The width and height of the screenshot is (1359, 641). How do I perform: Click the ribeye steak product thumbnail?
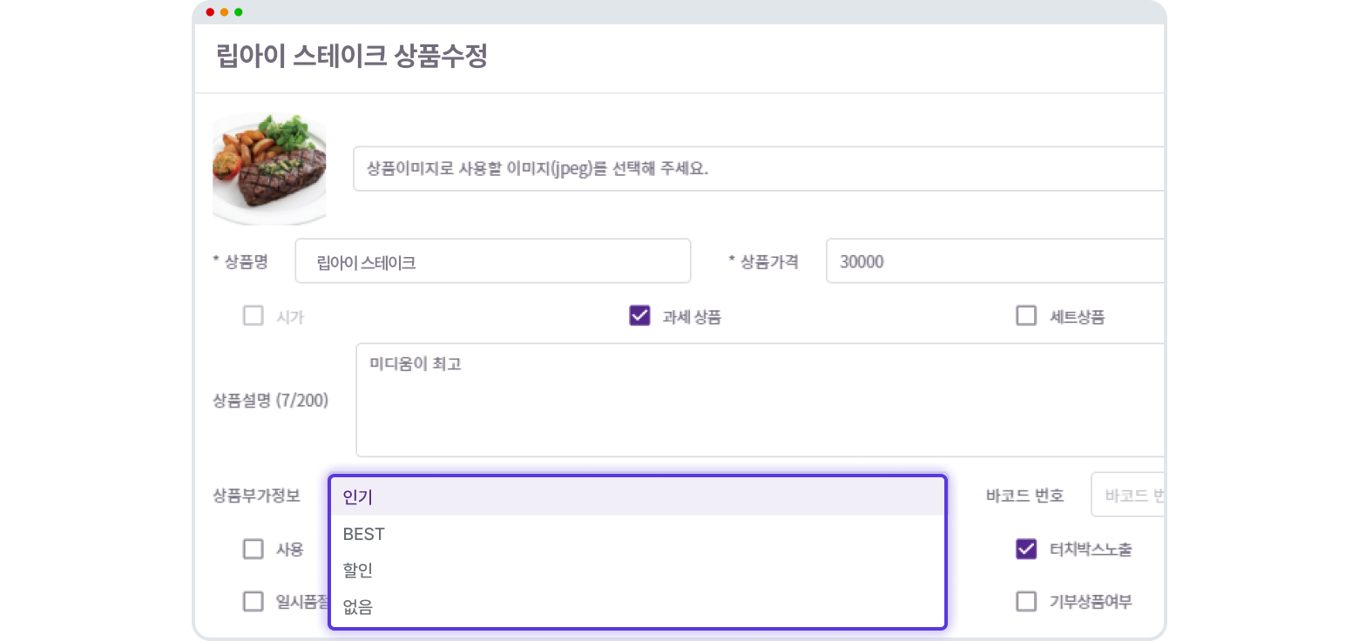tap(269, 169)
